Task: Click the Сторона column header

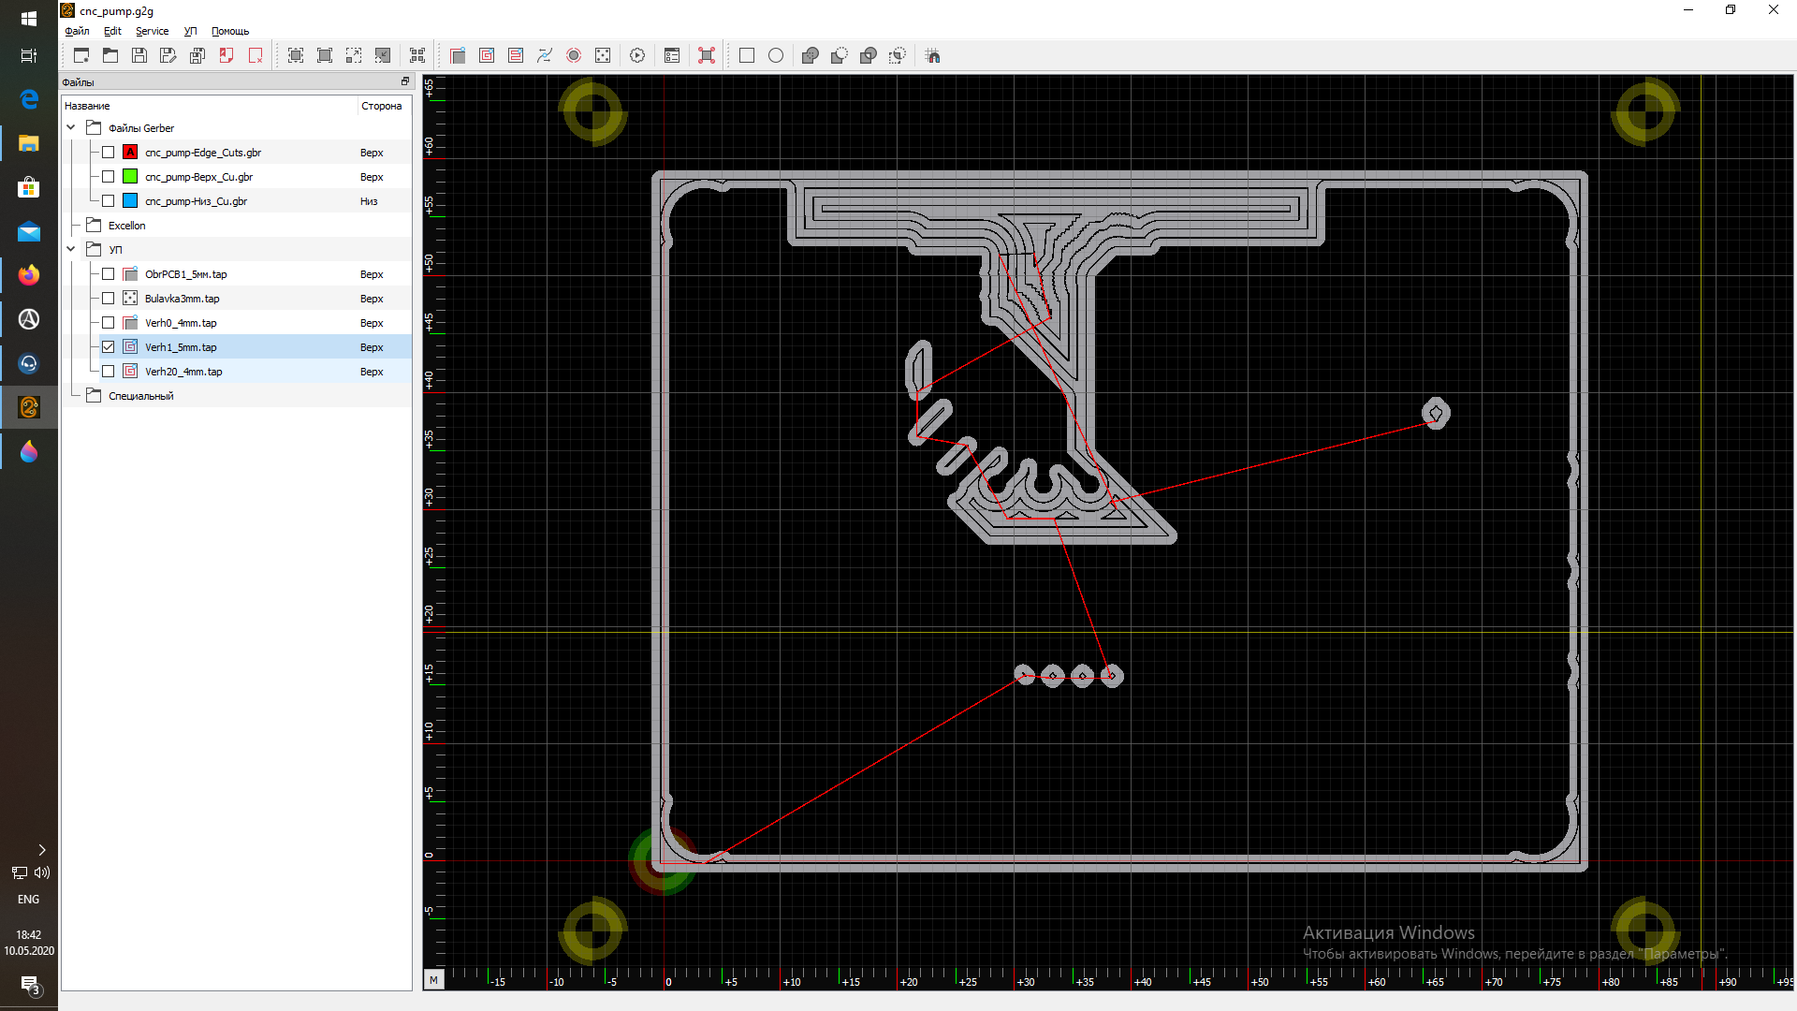Action: pos(382,106)
